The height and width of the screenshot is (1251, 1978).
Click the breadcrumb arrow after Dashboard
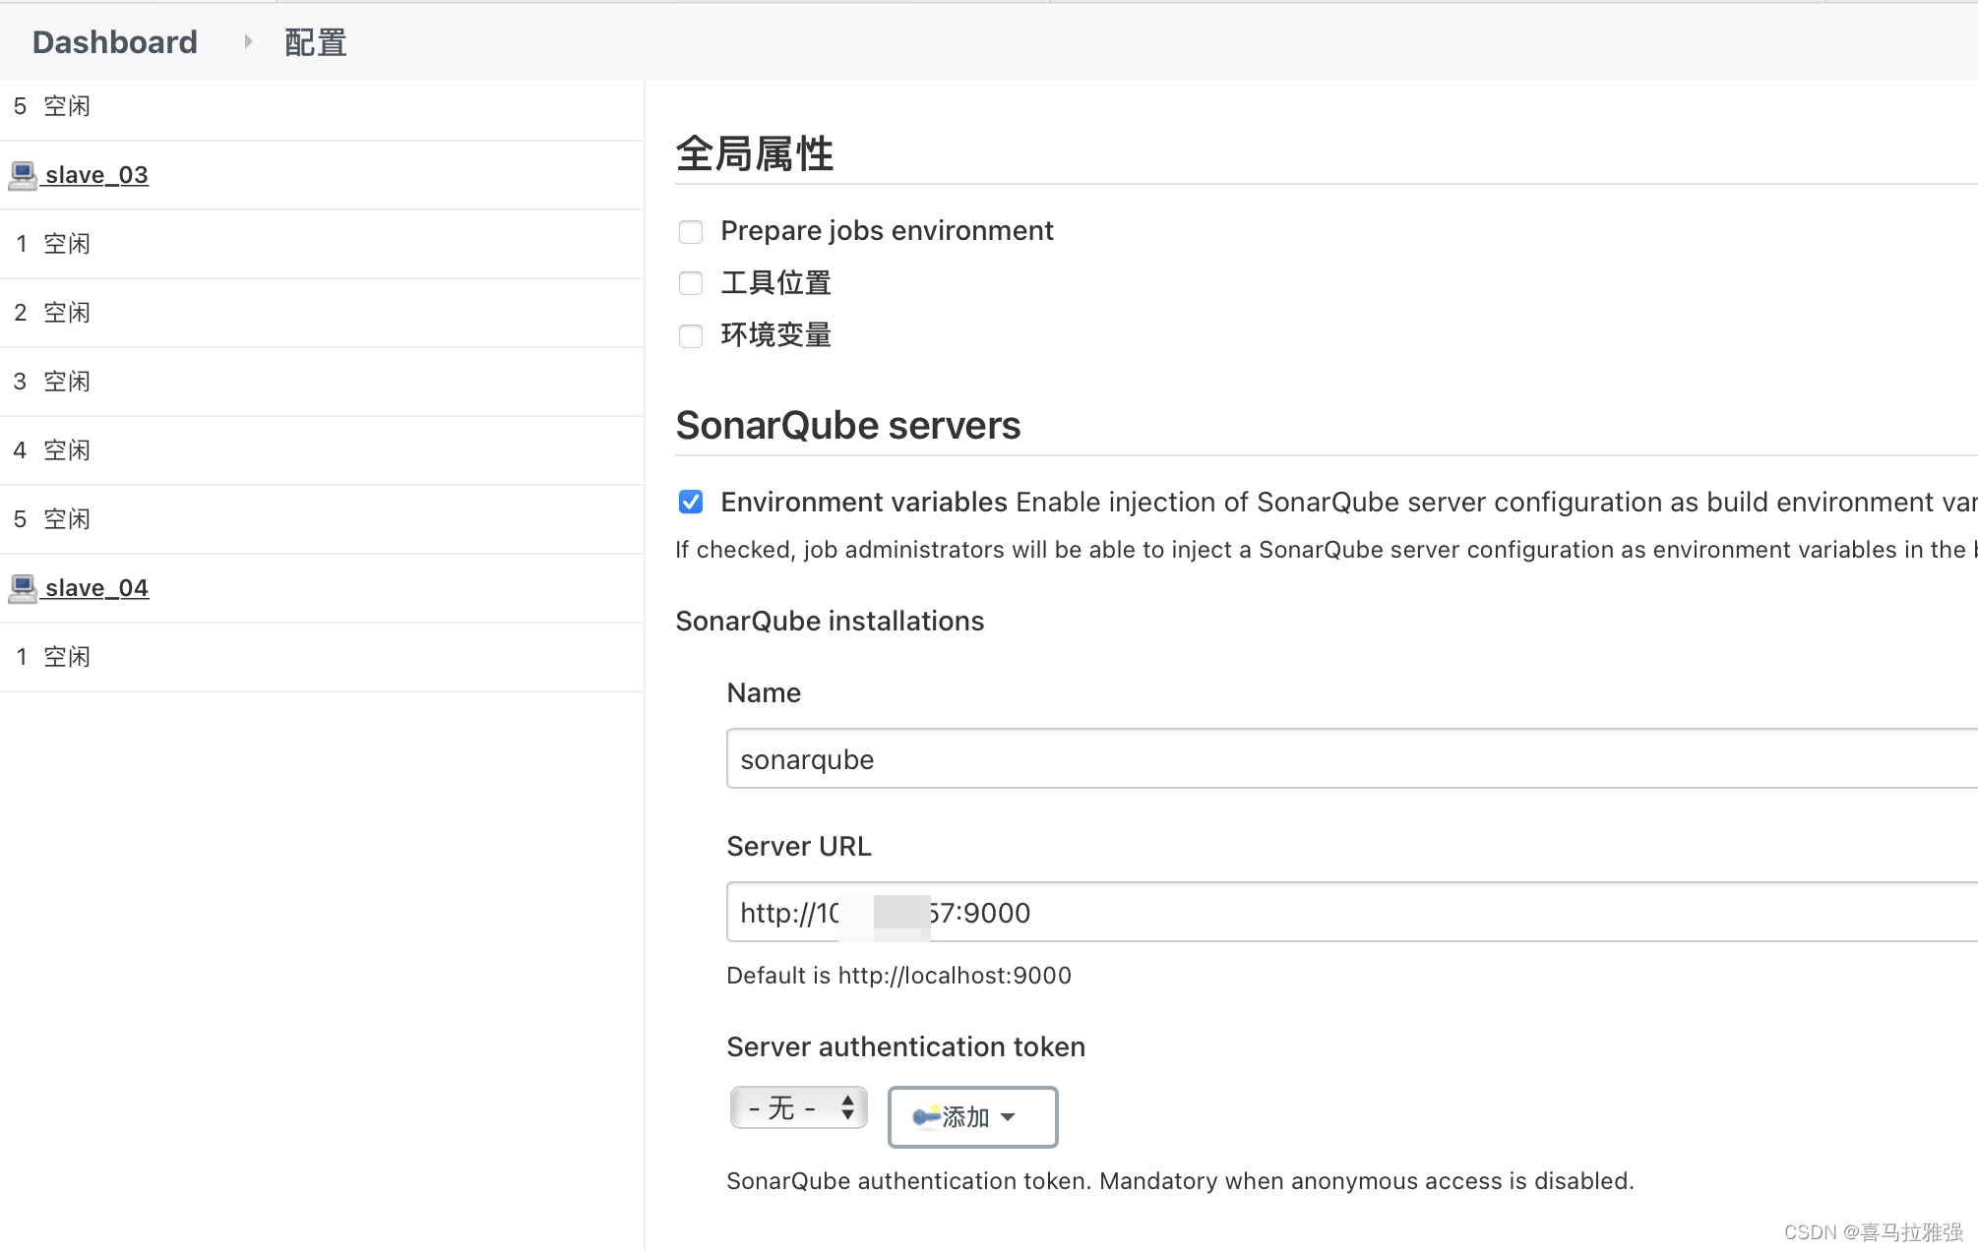click(248, 42)
